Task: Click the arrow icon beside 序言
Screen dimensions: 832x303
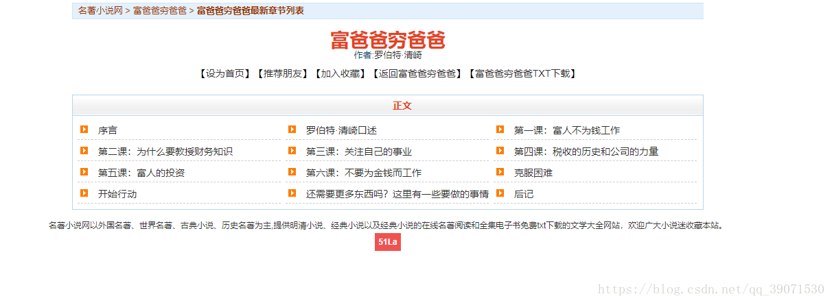Action: (84, 129)
